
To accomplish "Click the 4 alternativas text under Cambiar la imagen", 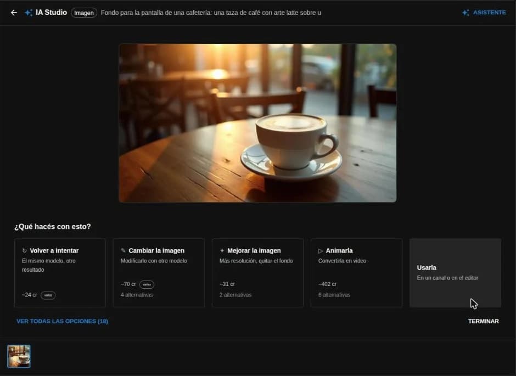I will [137, 295].
